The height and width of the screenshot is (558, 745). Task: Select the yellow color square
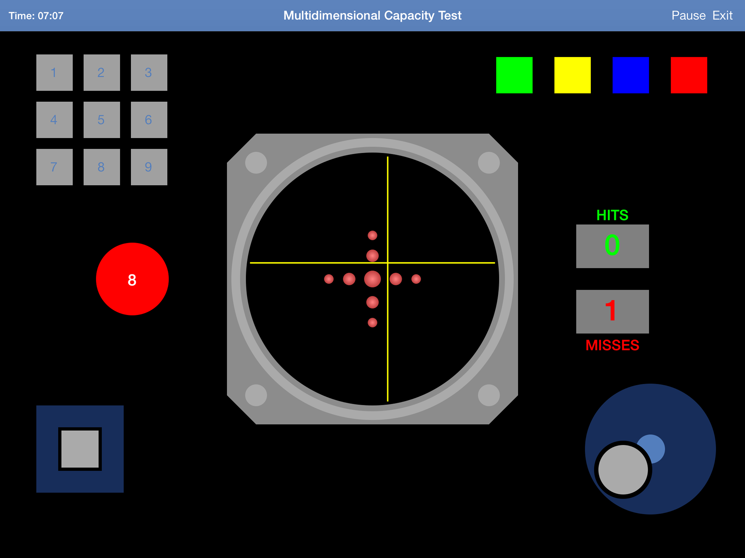(x=572, y=75)
